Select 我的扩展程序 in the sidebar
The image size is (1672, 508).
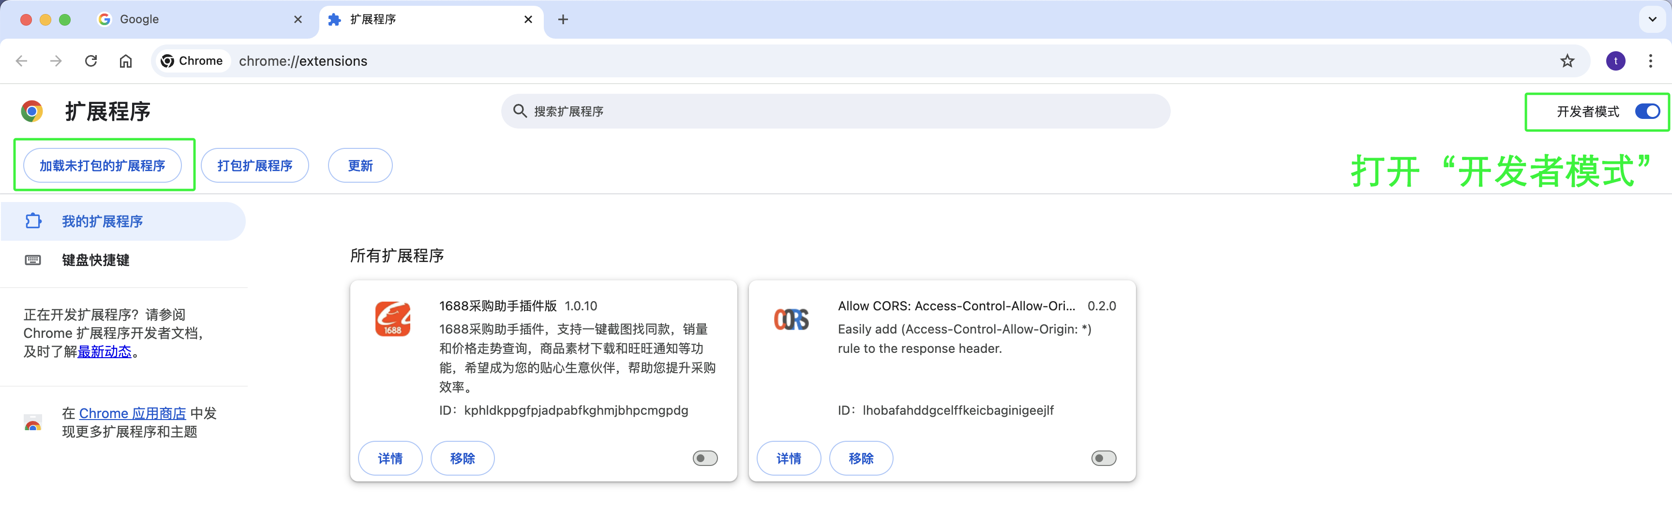pyautogui.click(x=102, y=222)
